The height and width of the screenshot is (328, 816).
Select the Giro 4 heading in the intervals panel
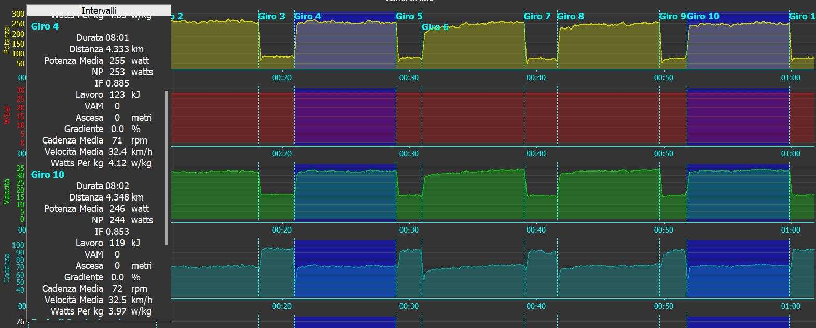45,26
